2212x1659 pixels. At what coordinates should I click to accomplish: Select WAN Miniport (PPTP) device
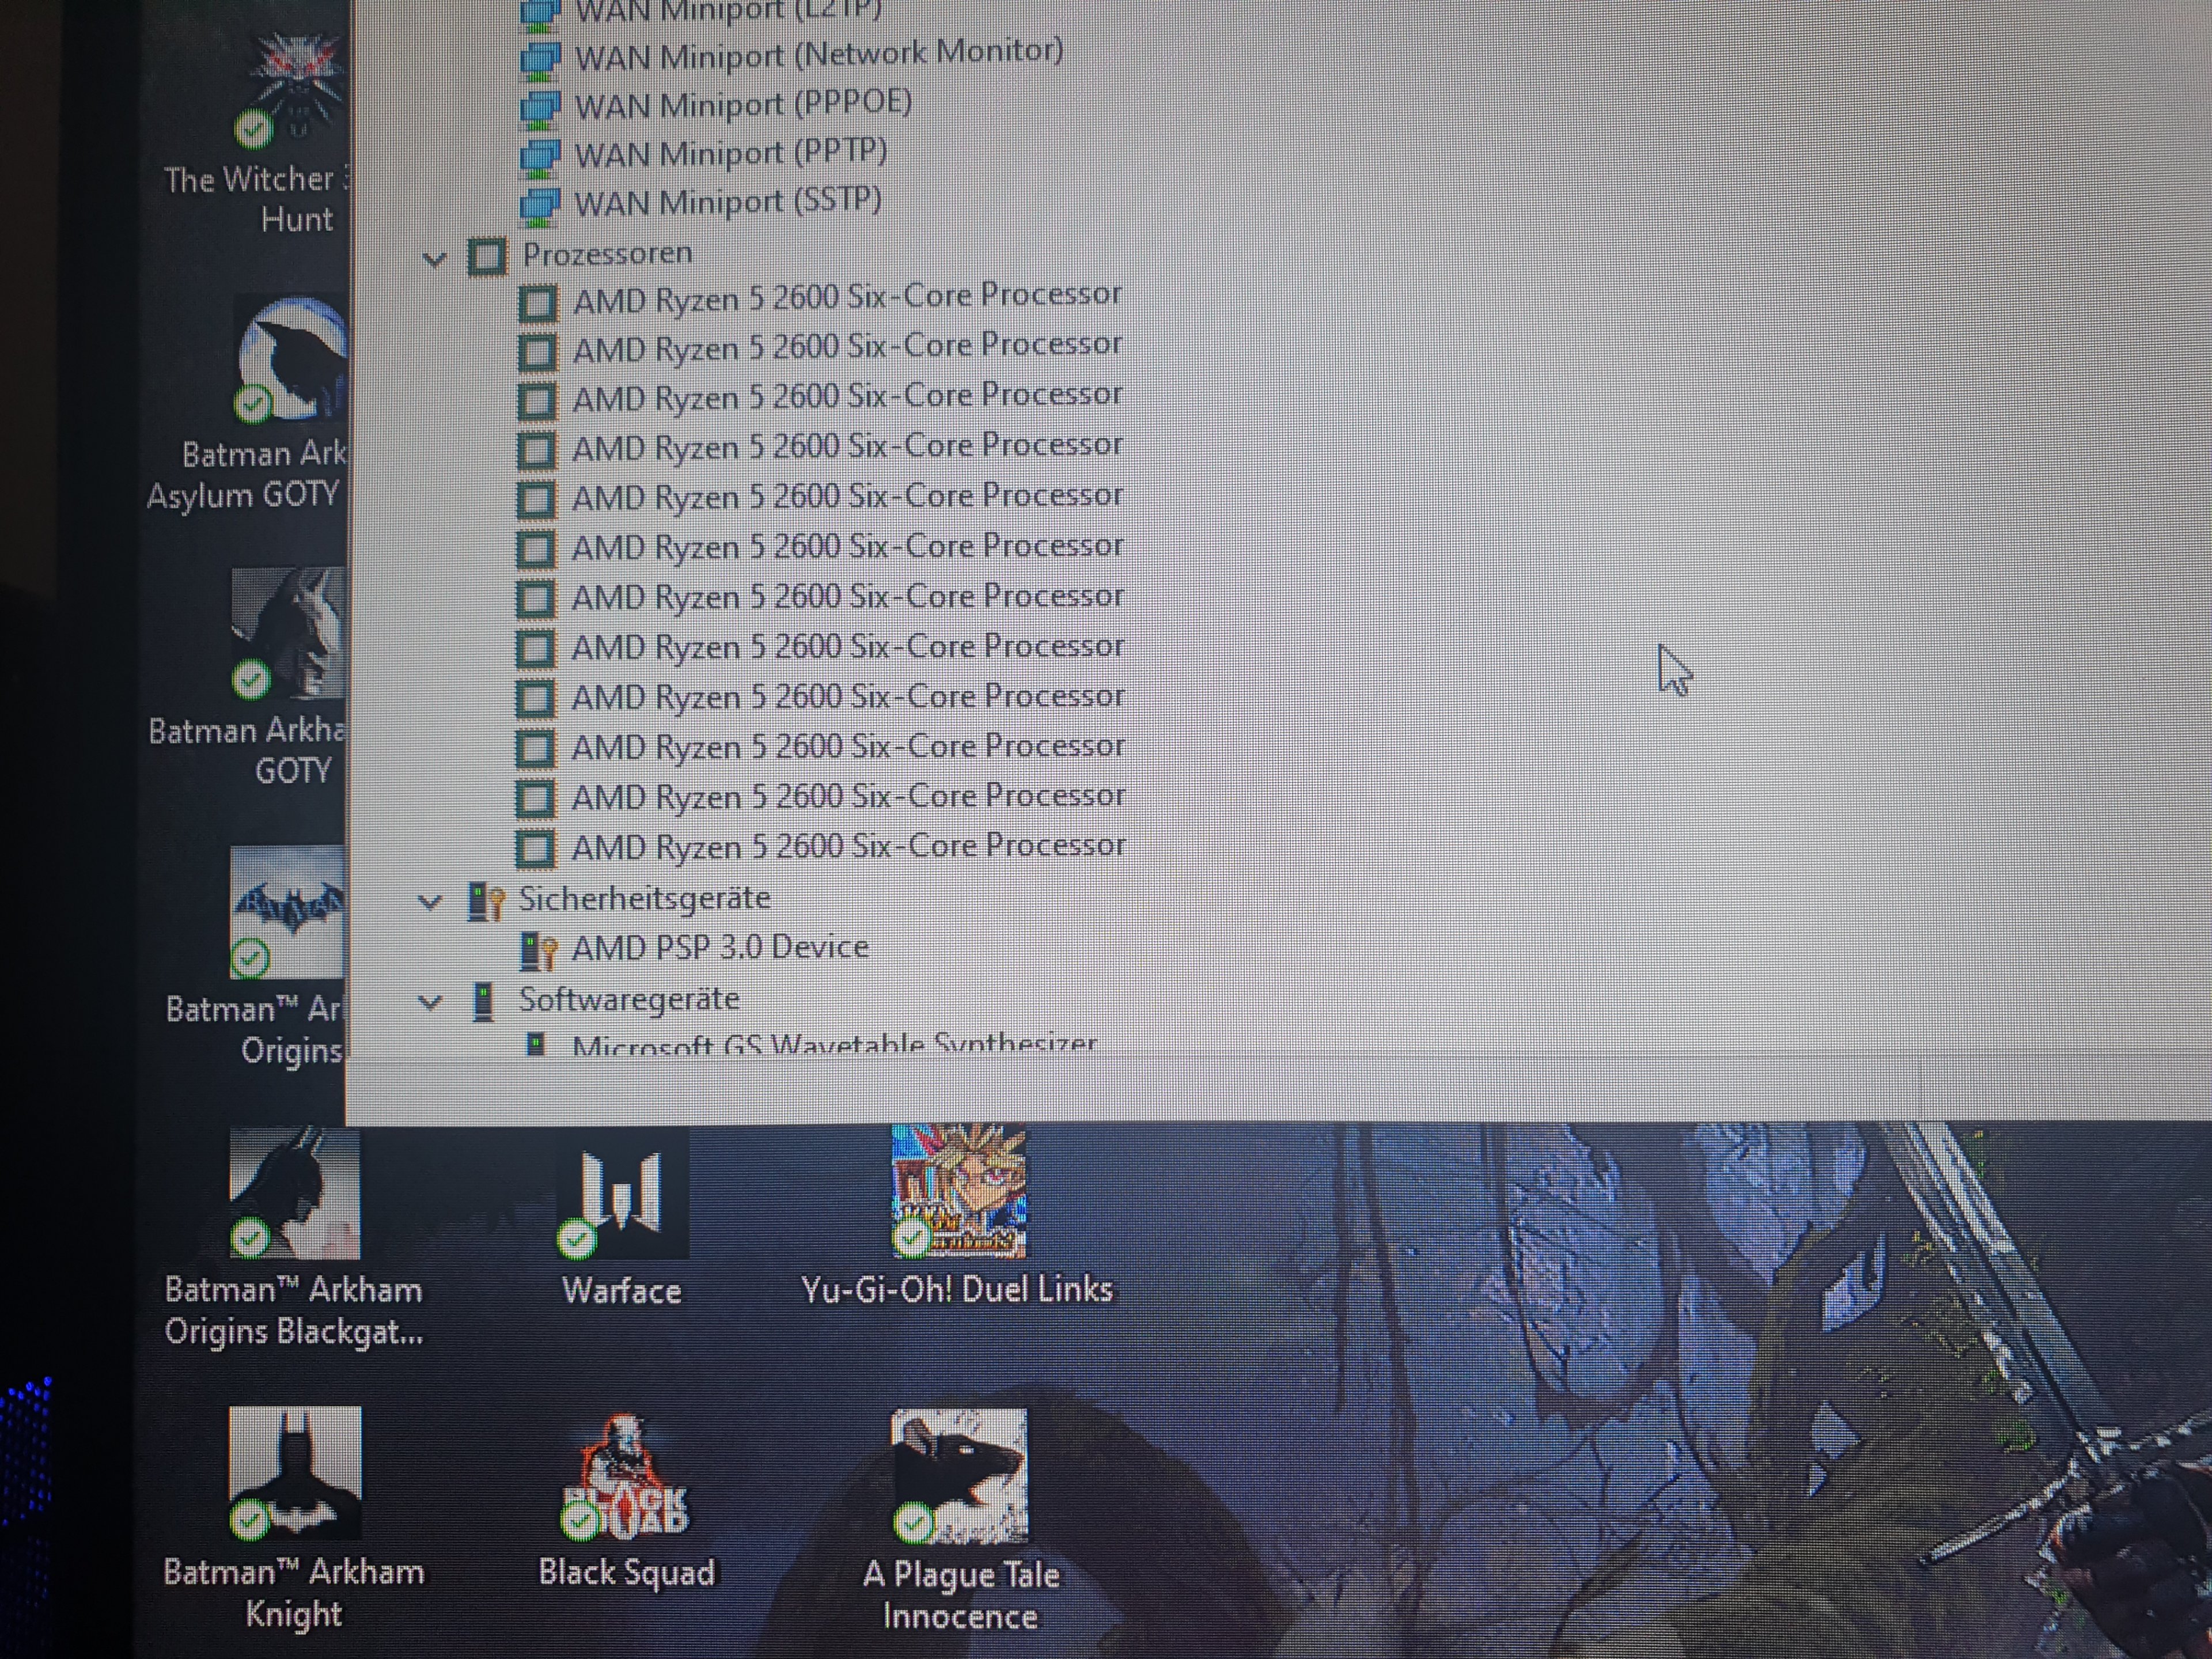[730, 153]
